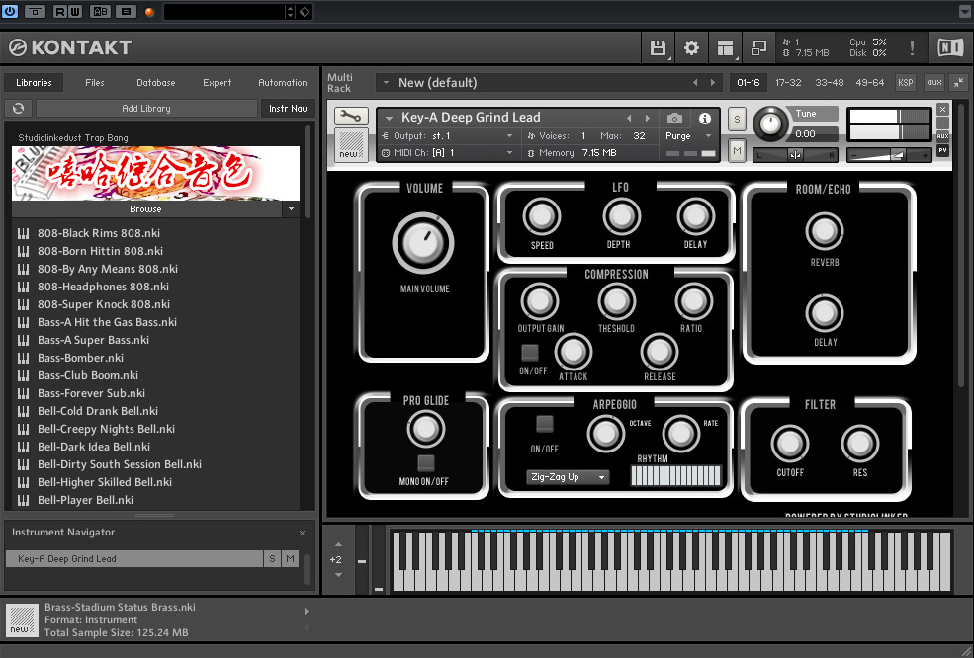Viewport: 974px width, 658px height.
Task: Solo the instrument with S button
Action: point(737,120)
